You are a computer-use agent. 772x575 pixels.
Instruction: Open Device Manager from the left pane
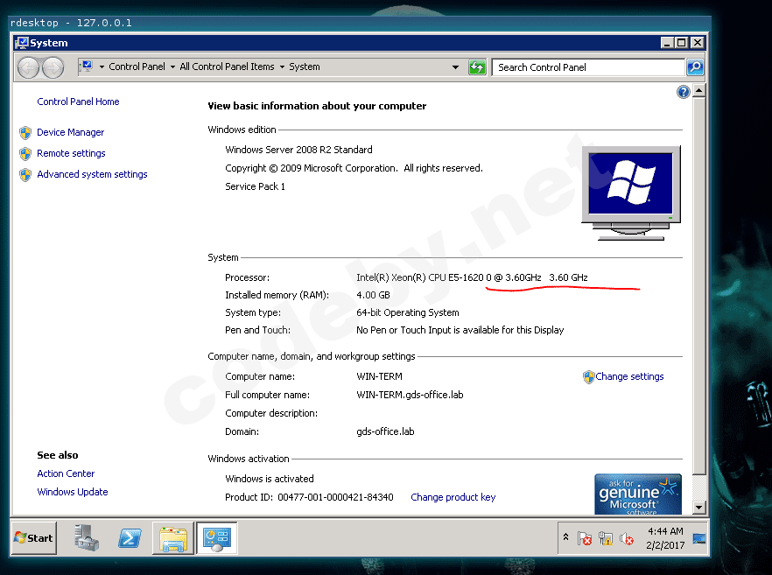(70, 132)
